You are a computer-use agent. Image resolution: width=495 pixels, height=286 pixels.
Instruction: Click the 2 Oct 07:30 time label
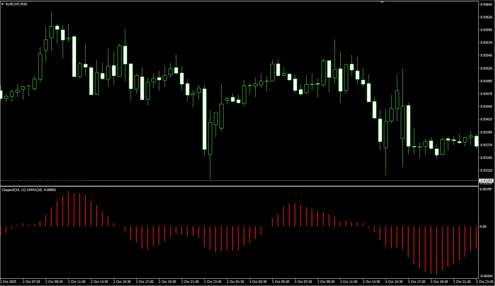coord(31,282)
